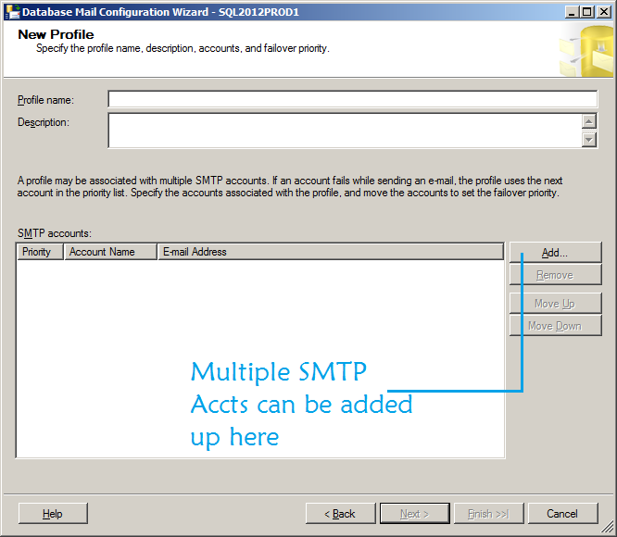Proceed using the Next button
This screenshot has height=537, width=617.
coord(414,514)
